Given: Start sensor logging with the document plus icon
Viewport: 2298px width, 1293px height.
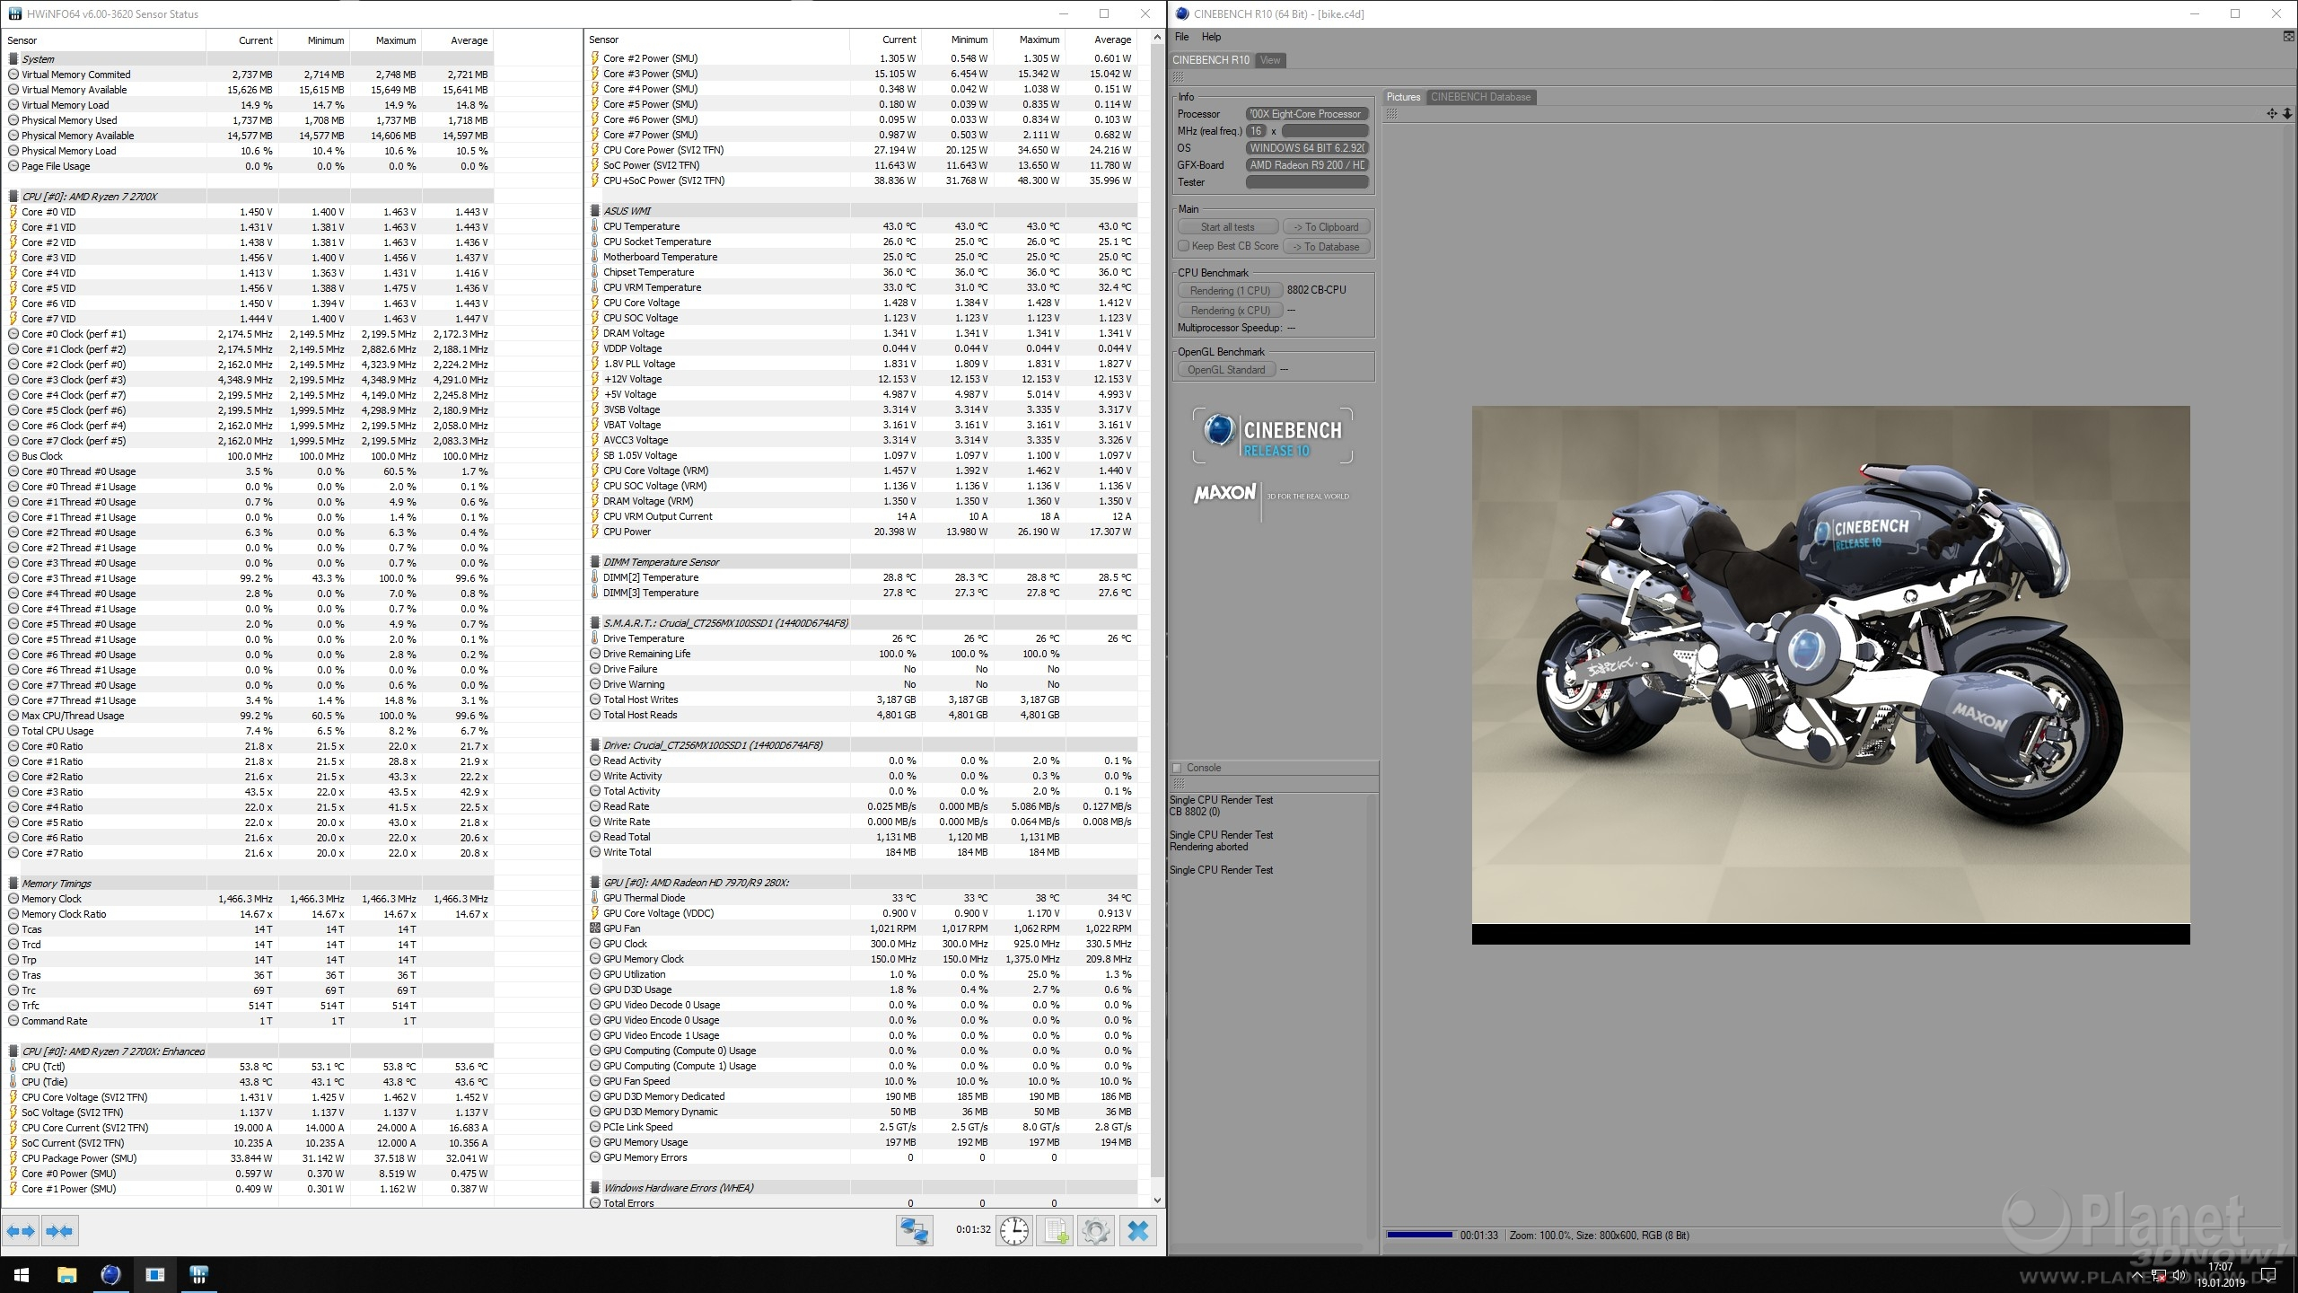Looking at the screenshot, I should (1055, 1231).
